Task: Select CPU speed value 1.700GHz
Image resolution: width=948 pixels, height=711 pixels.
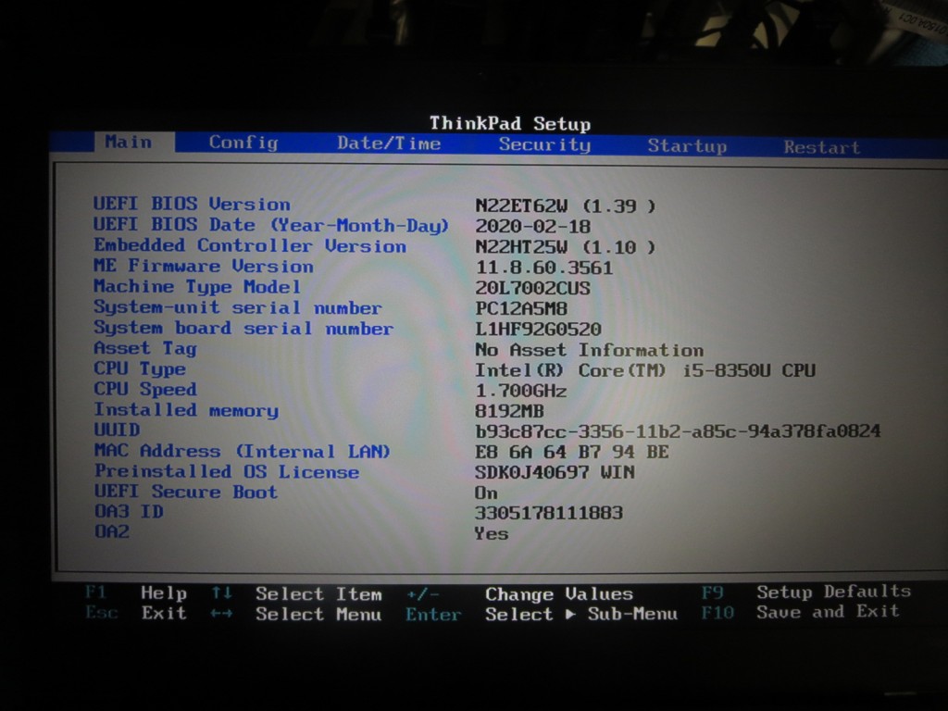Action: click(x=521, y=392)
